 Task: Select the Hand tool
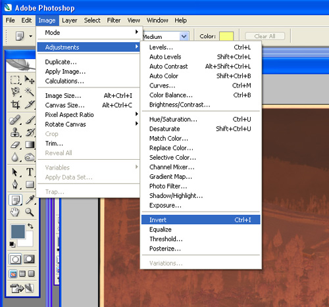[15, 212]
